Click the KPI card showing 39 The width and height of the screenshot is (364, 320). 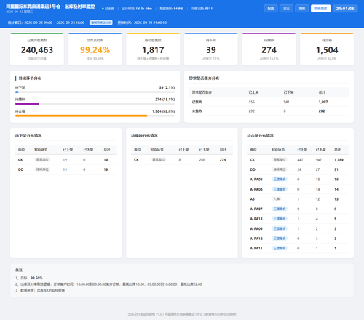coord(211,49)
